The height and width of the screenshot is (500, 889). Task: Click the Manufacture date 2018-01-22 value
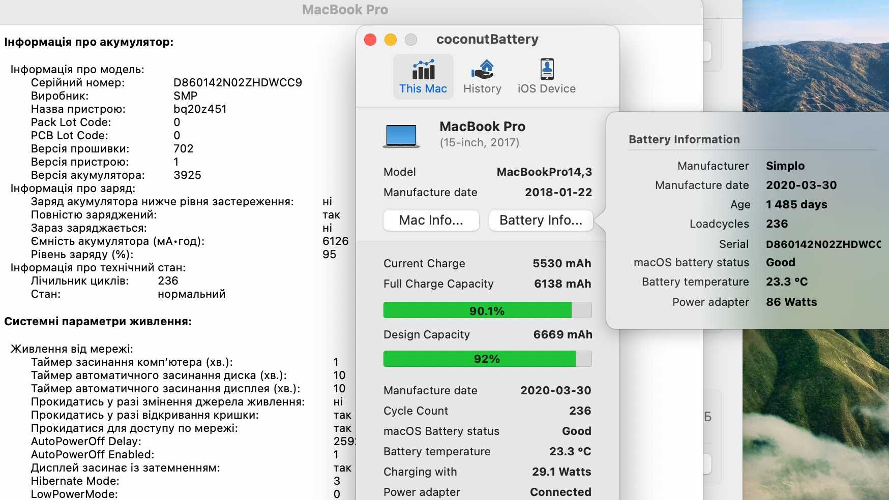pyautogui.click(x=558, y=193)
